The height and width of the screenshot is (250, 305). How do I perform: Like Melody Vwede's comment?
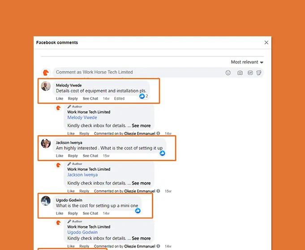click(x=60, y=99)
